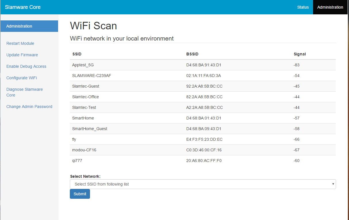Open the Slamware Core home link
The height and width of the screenshot is (220, 349).
(23, 7)
